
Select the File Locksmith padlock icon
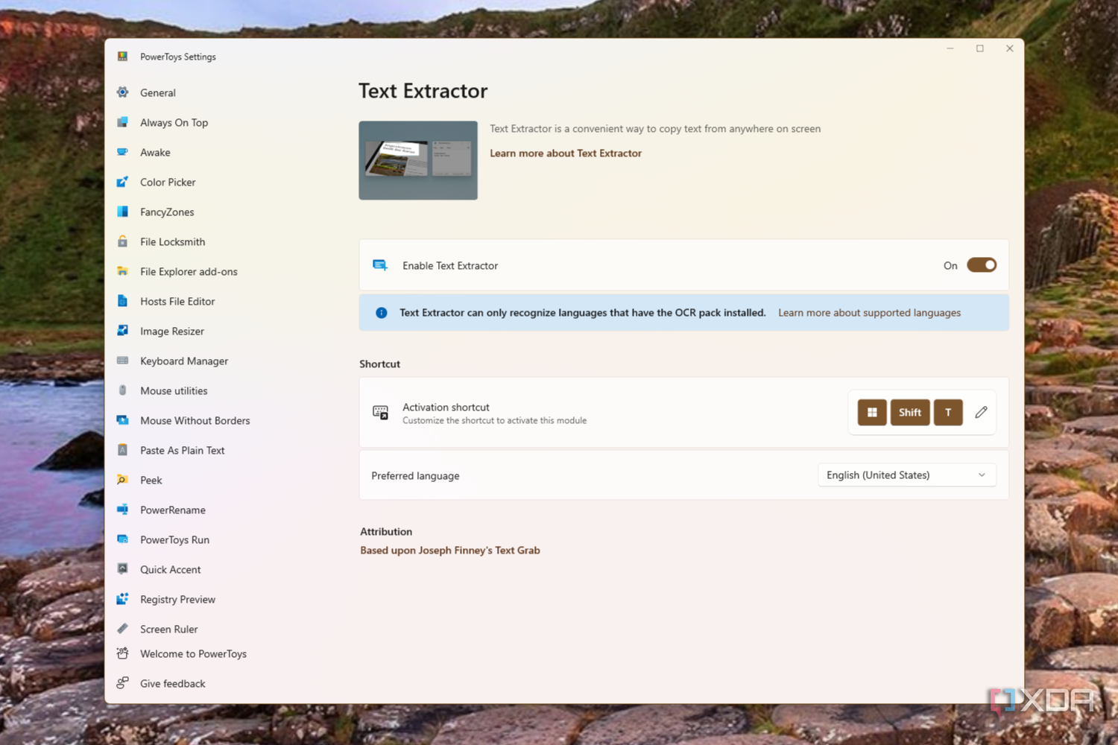pos(123,241)
